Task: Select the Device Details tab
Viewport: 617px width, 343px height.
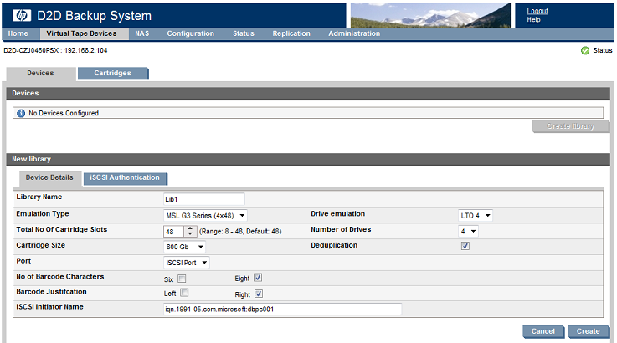Action: (x=49, y=178)
